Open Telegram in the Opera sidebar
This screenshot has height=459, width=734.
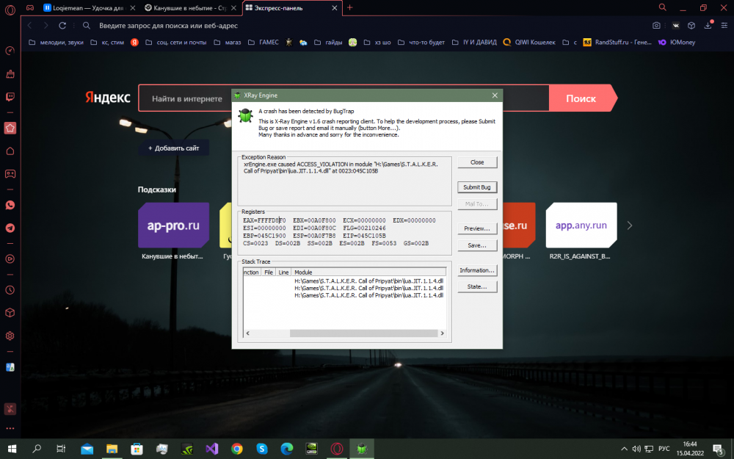[x=10, y=228]
